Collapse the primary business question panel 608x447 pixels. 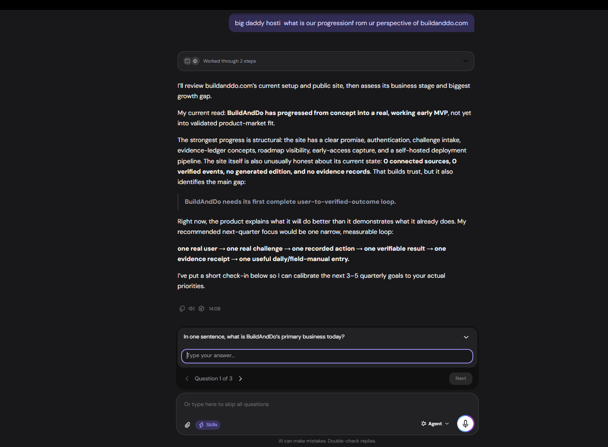coord(466,337)
